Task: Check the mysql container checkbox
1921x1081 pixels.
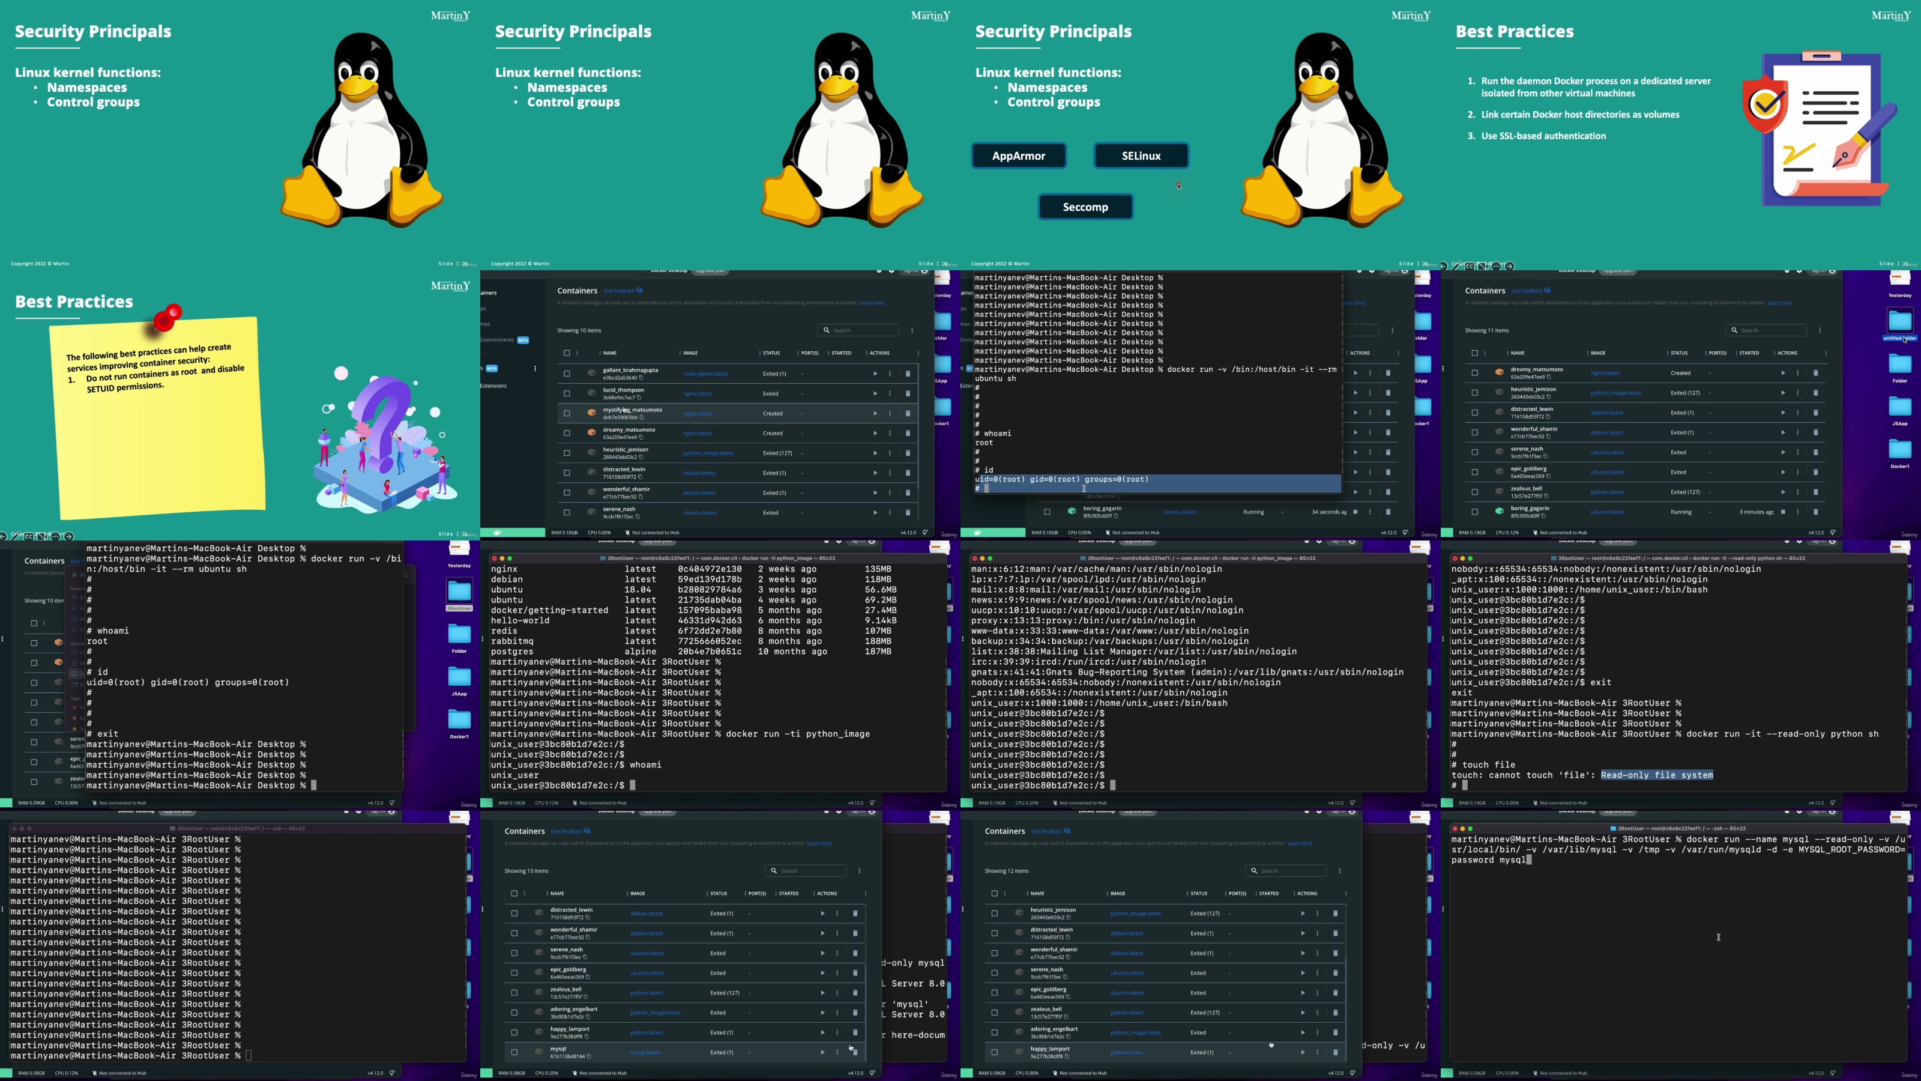Action: click(514, 1053)
